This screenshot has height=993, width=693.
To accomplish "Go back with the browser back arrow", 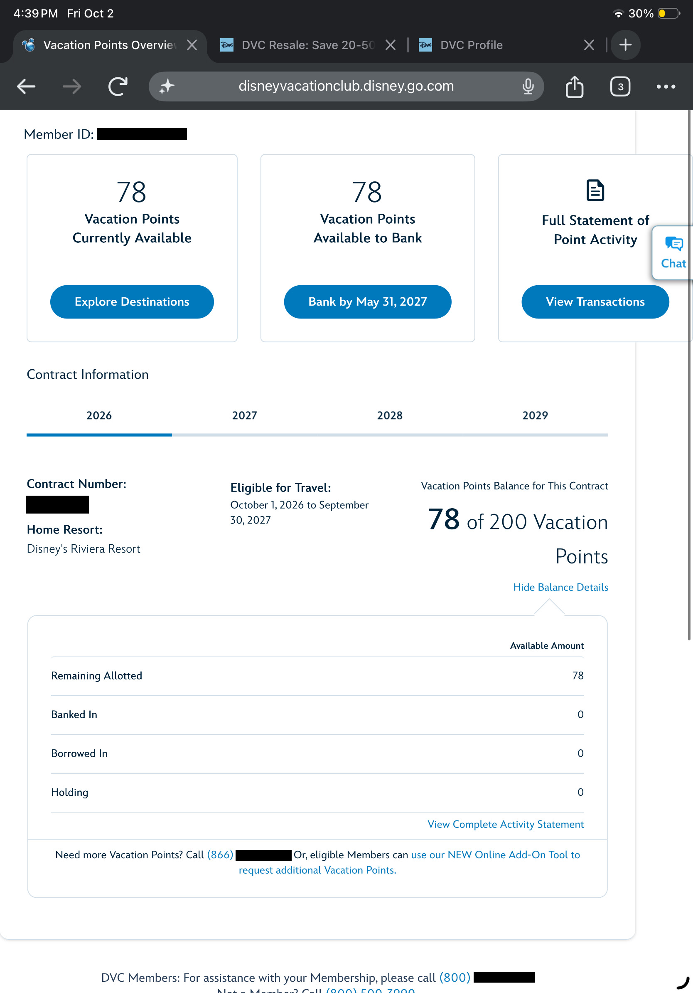I will [26, 86].
